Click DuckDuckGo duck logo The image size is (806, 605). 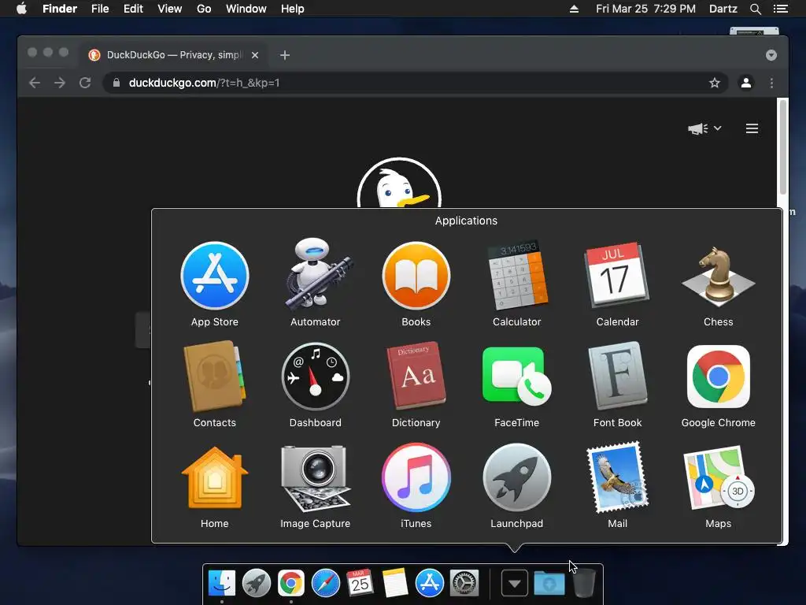tap(399, 183)
